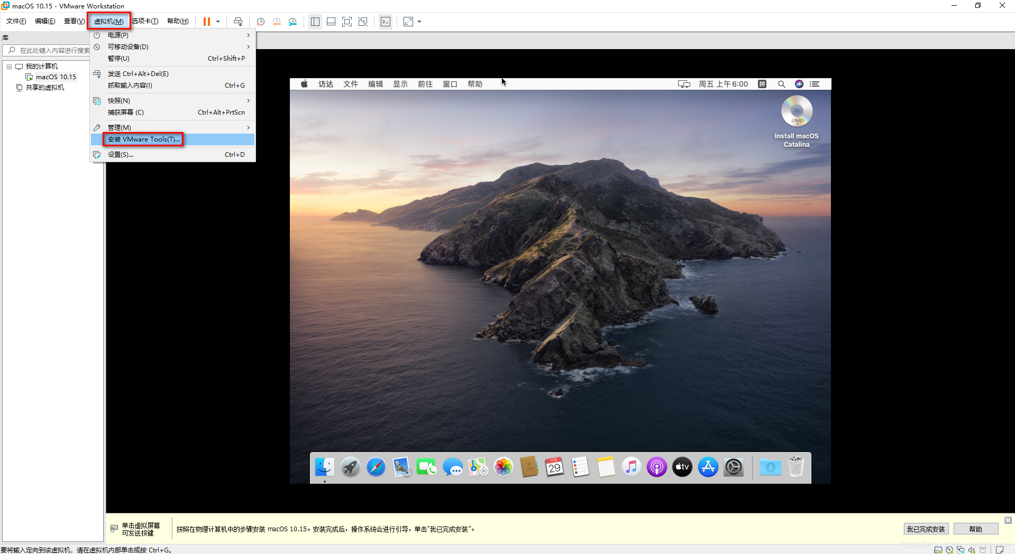
Task: Click the Unity mode toolbar icon
Action: pyautogui.click(x=363, y=22)
